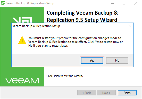Viewport: 142px width, 99px height.
Task: Close the main Veeam setup wizard window
Action: (136, 3)
